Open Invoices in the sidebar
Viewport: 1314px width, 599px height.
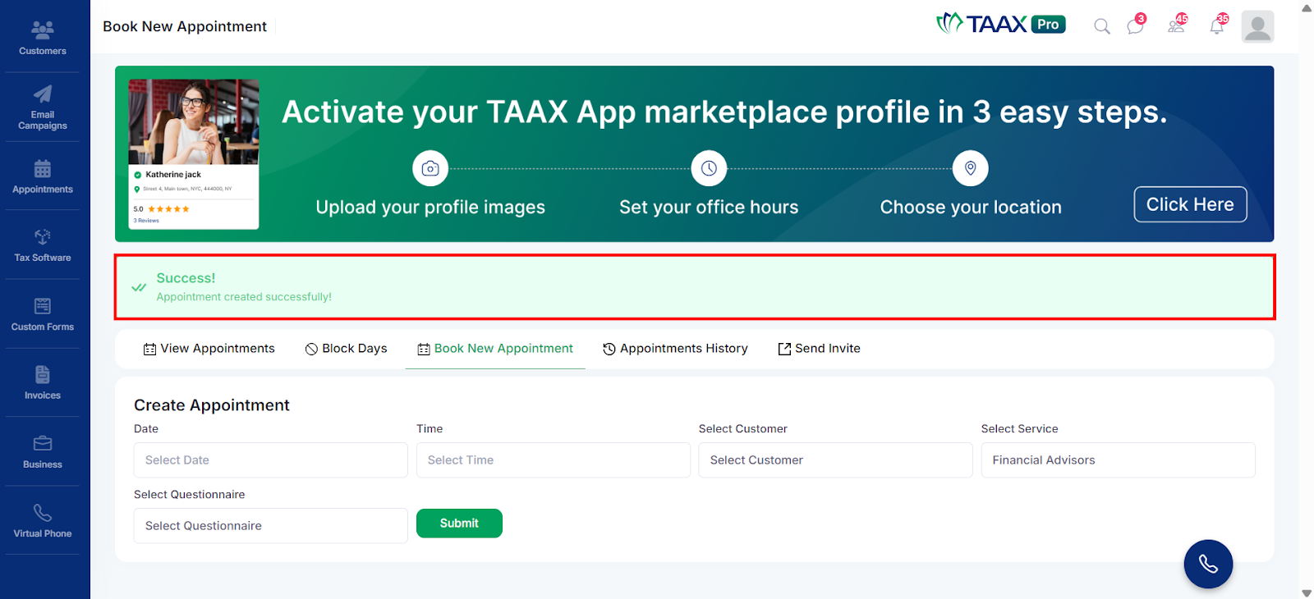coord(43,383)
